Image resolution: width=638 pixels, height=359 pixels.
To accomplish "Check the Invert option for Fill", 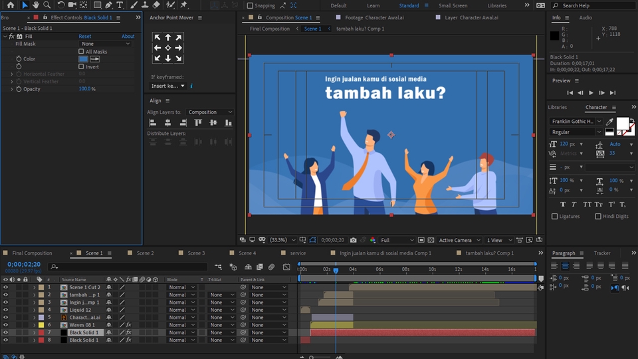I will [x=81, y=66].
